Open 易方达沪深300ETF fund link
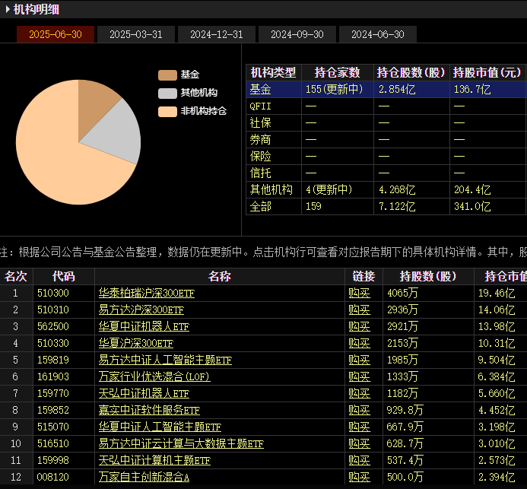 (x=141, y=310)
